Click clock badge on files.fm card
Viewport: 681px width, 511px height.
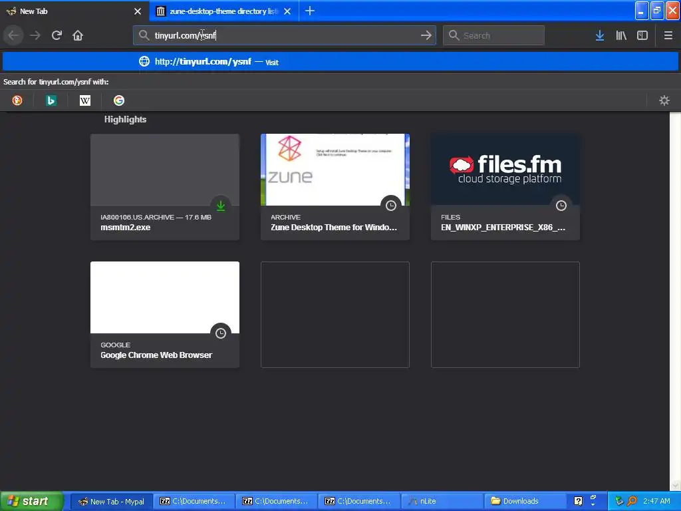click(561, 206)
